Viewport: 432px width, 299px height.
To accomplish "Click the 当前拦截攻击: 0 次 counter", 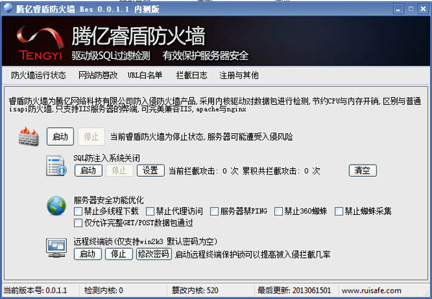I will (x=203, y=171).
